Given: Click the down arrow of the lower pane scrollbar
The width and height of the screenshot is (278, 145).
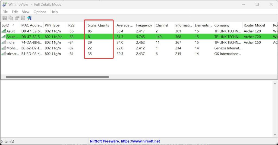Looking at the screenshot, I should tap(275, 134).
